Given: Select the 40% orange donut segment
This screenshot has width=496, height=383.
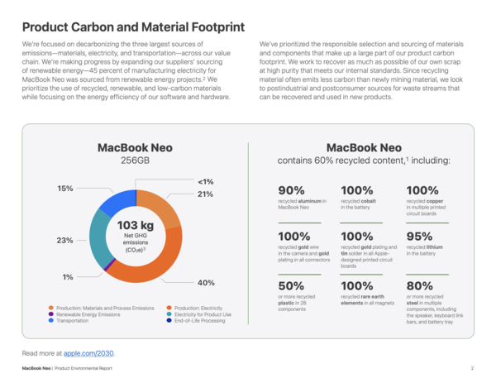Looking at the screenshot, I should [x=158, y=266].
